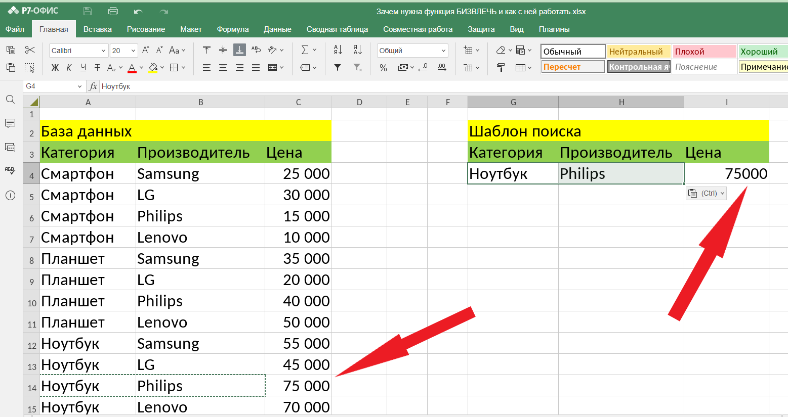Click the fx insert function icon
This screenshot has height=417, width=788.
coord(93,86)
